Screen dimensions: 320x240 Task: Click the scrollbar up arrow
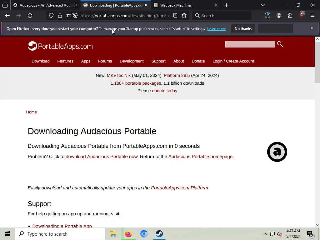[x=317, y=39]
